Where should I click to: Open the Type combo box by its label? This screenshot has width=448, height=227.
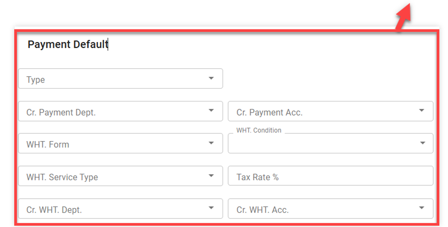pyautogui.click(x=36, y=80)
